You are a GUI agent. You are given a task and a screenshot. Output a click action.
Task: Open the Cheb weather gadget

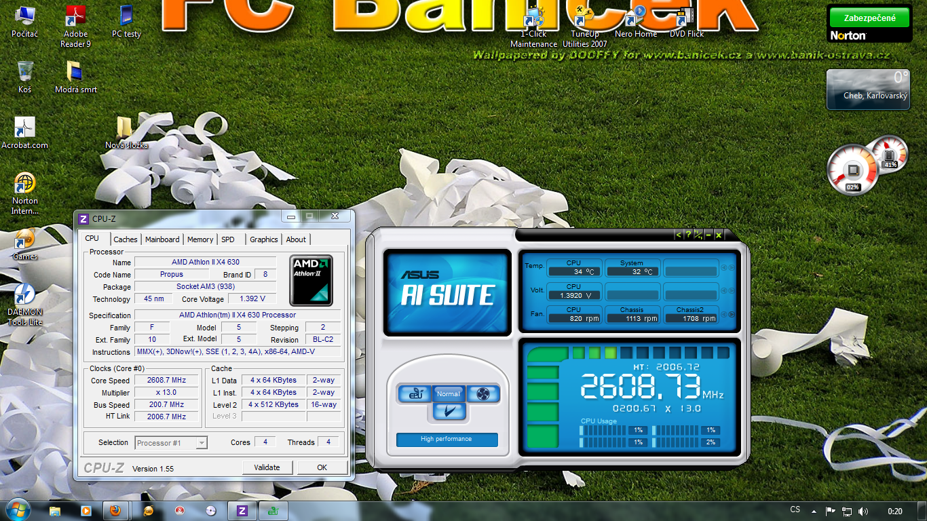click(x=868, y=89)
